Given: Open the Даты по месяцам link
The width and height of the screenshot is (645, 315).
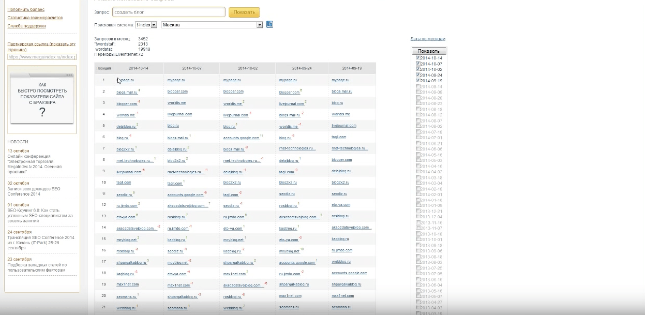Looking at the screenshot, I should click(x=428, y=39).
